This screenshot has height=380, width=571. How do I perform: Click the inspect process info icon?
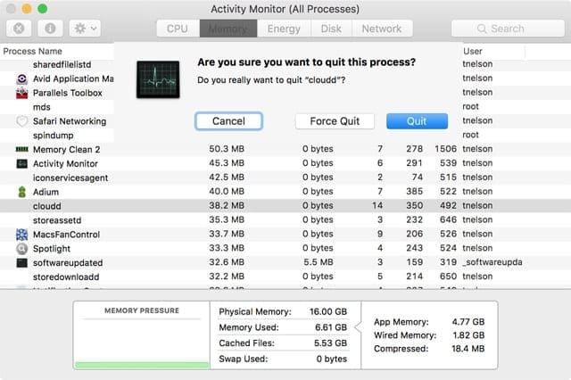pos(50,29)
